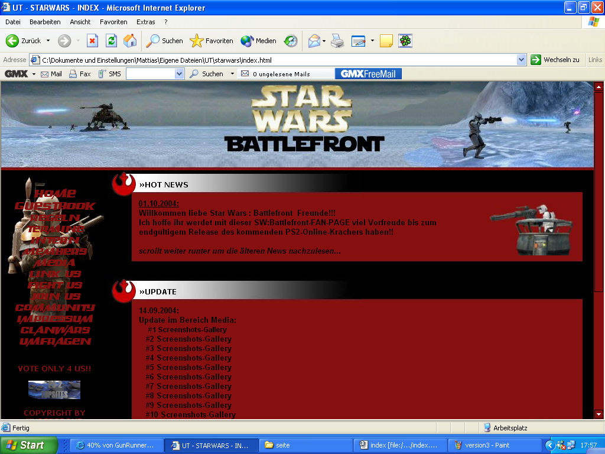Open the Datei menu
This screenshot has width=605, height=454.
click(13, 22)
